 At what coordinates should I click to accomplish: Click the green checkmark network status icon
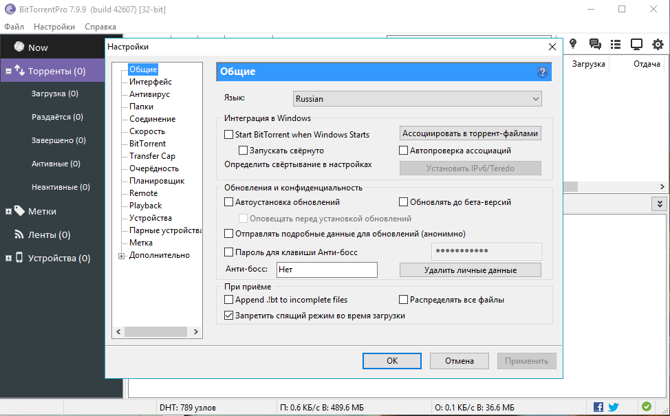646,407
